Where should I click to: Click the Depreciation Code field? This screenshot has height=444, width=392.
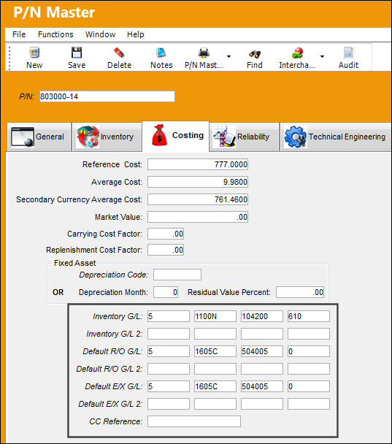(177, 275)
